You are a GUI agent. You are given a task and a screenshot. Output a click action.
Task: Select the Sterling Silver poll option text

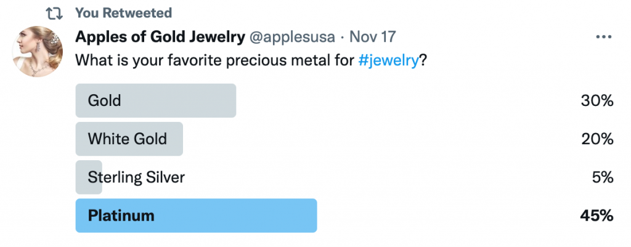pyautogui.click(x=136, y=177)
